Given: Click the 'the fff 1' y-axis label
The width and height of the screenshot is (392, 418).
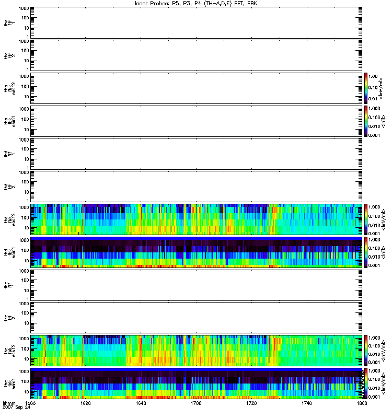Looking at the screenshot, I should click(x=9, y=285).
